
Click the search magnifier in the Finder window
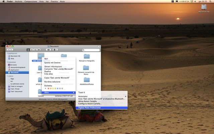coord(83,50)
